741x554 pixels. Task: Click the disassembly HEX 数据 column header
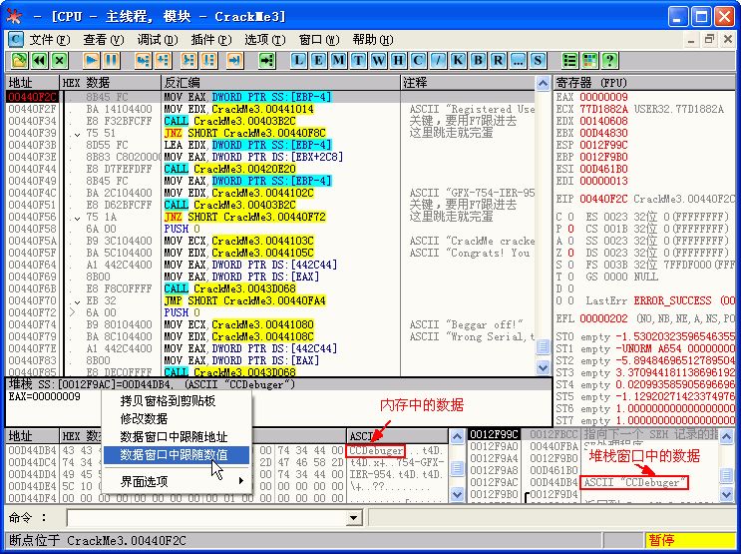(110, 83)
